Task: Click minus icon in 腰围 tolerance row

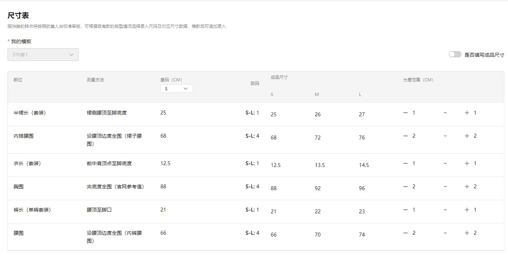Action: (x=405, y=233)
